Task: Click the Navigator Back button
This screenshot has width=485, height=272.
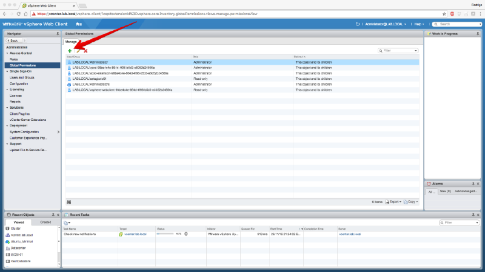Action: pos(13,40)
